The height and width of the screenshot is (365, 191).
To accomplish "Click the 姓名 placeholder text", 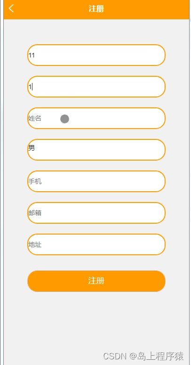I will (x=35, y=118).
